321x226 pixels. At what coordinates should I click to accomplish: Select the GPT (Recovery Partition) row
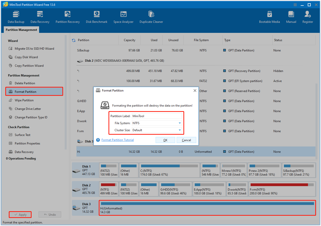[x=196, y=71]
